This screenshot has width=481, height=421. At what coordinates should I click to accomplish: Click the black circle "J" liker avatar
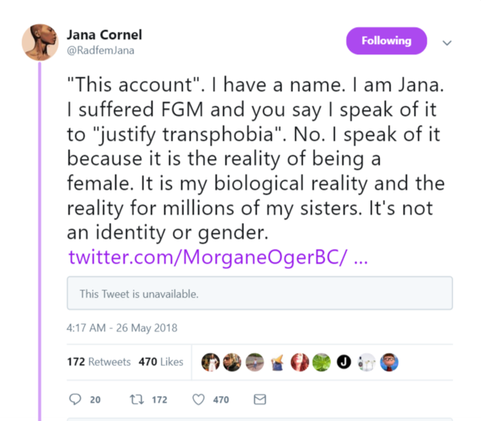point(344,362)
